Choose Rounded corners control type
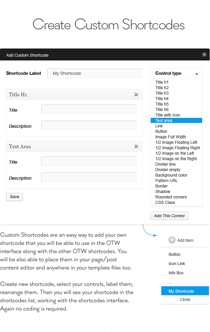 pyautogui.click(x=171, y=197)
